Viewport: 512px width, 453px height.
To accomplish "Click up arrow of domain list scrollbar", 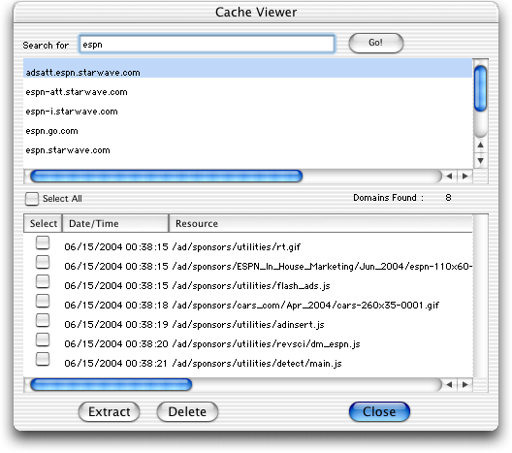I will pos(480,145).
